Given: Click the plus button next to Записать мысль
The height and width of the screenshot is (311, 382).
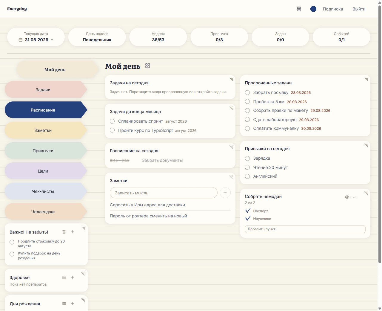Looking at the screenshot, I should pyautogui.click(x=225, y=193).
